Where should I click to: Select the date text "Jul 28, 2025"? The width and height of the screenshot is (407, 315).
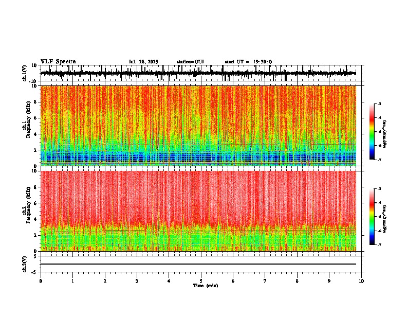143,62
